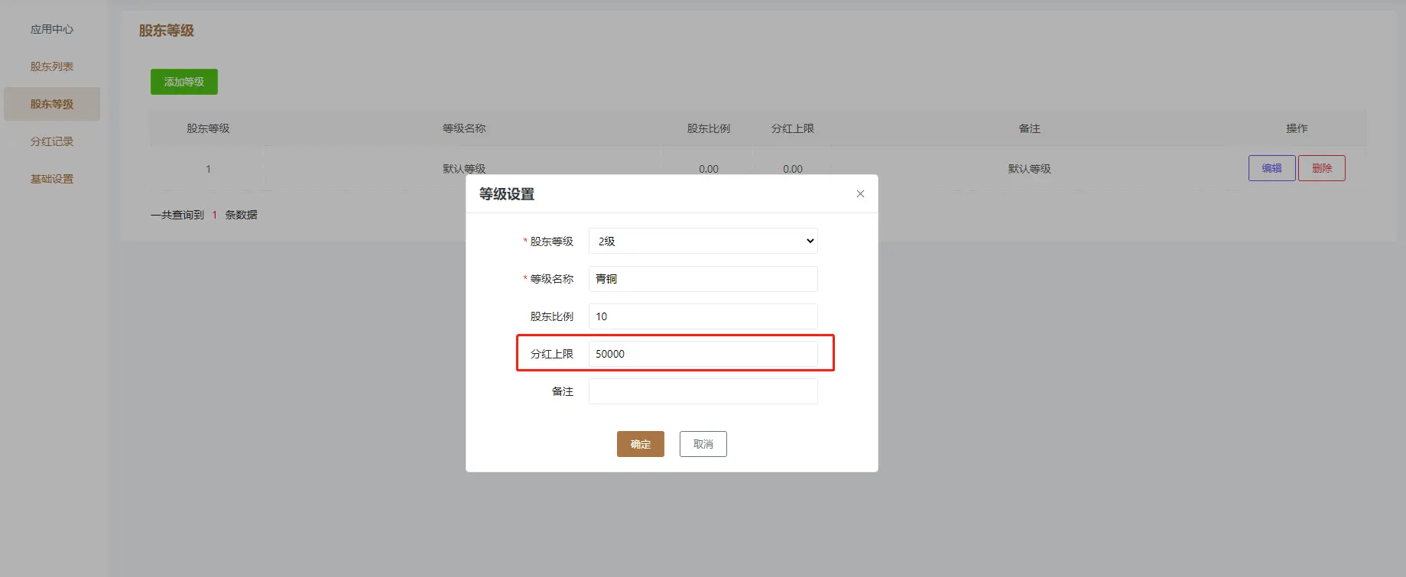Open 分红记录 from the sidebar
This screenshot has height=577, width=1406.
(52, 141)
